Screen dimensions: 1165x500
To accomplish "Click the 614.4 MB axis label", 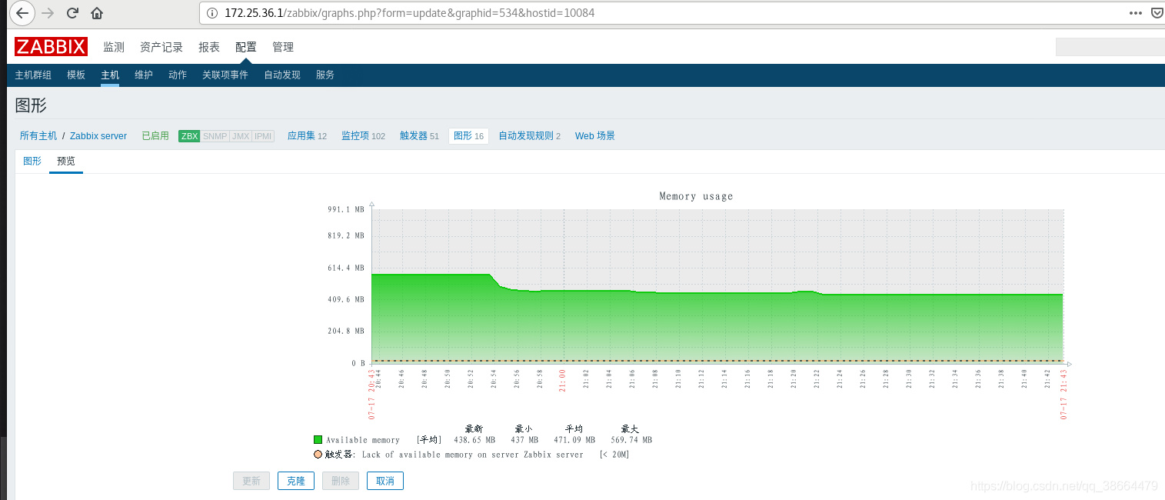I will 345,268.
